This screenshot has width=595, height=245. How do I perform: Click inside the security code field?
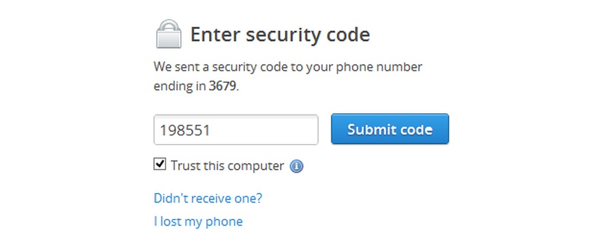click(x=236, y=130)
